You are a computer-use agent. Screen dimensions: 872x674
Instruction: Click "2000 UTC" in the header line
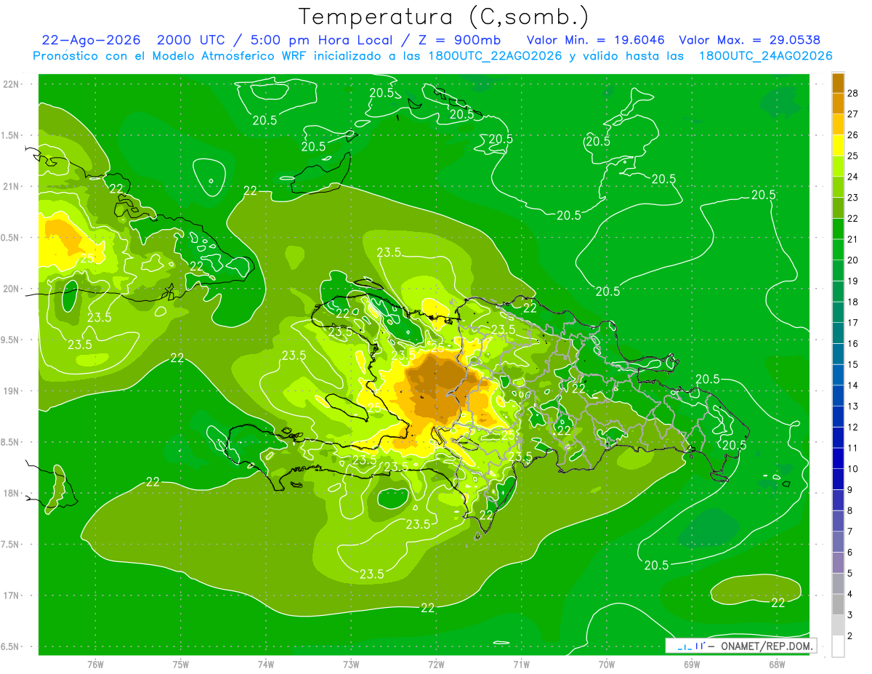pyautogui.click(x=191, y=40)
